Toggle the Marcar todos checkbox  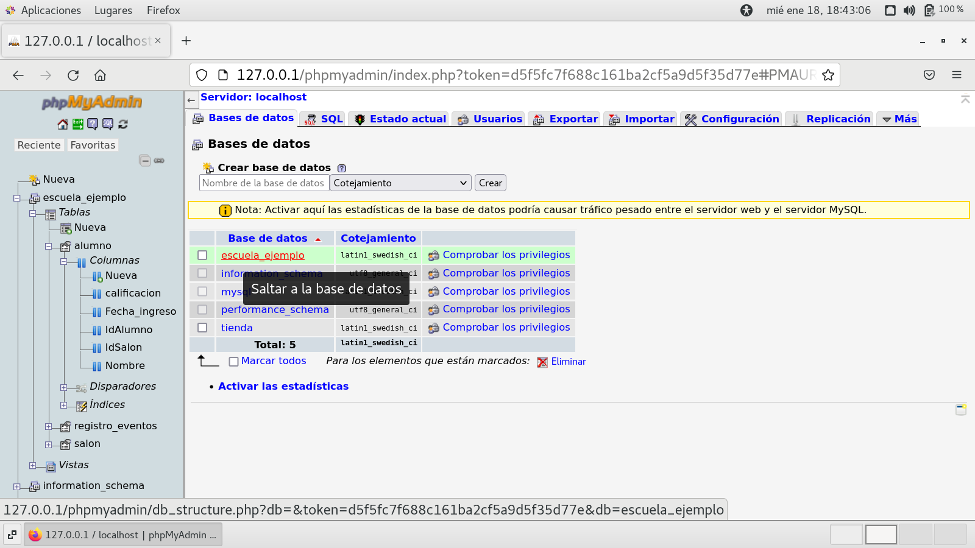click(233, 362)
